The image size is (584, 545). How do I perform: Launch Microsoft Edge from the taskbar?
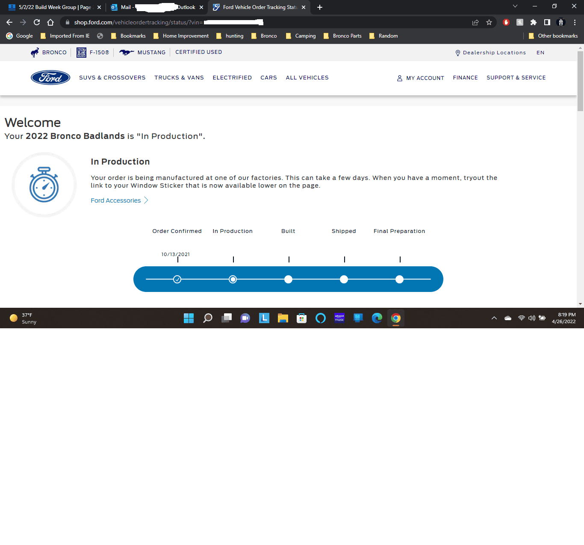tap(377, 318)
